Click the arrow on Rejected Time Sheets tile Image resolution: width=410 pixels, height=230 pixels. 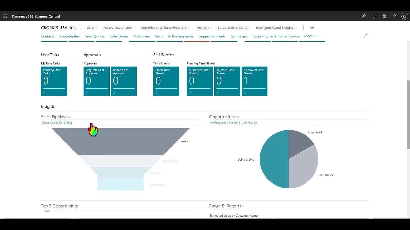(217, 93)
